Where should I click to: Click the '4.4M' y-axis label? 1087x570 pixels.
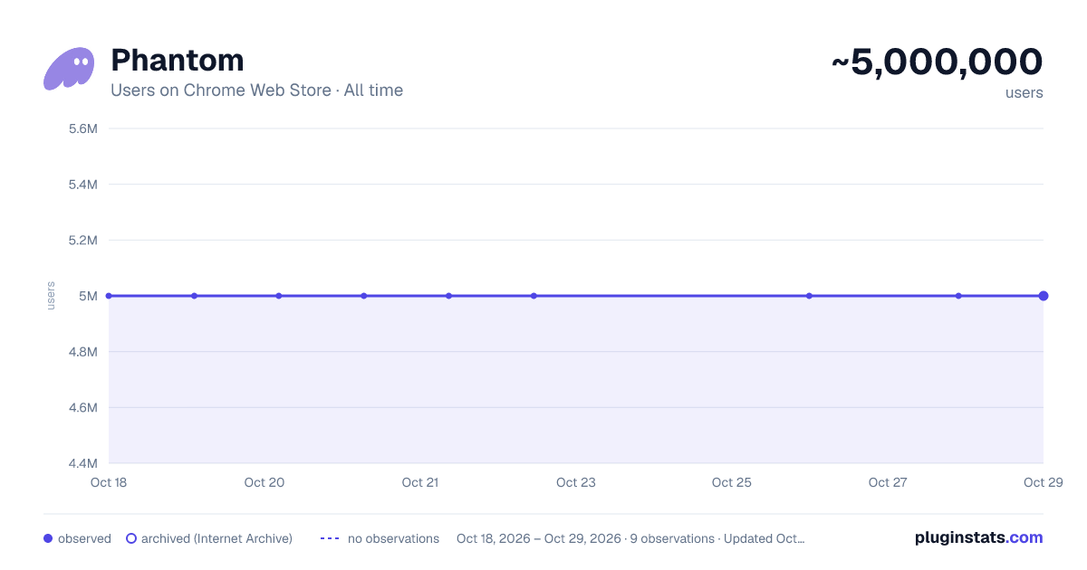click(x=82, y=463)
